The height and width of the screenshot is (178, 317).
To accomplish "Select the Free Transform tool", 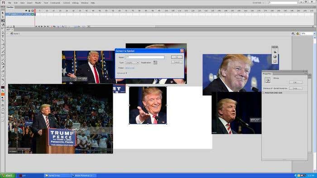I will tap(3, 20).
